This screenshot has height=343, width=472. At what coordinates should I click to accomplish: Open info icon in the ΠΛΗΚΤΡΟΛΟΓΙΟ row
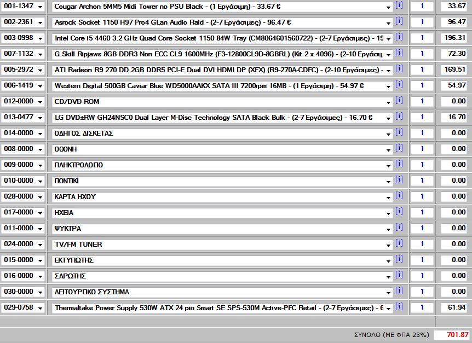click(399, 164)
